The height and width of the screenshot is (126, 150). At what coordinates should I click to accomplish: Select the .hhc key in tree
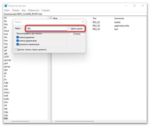tap(6, 102)
